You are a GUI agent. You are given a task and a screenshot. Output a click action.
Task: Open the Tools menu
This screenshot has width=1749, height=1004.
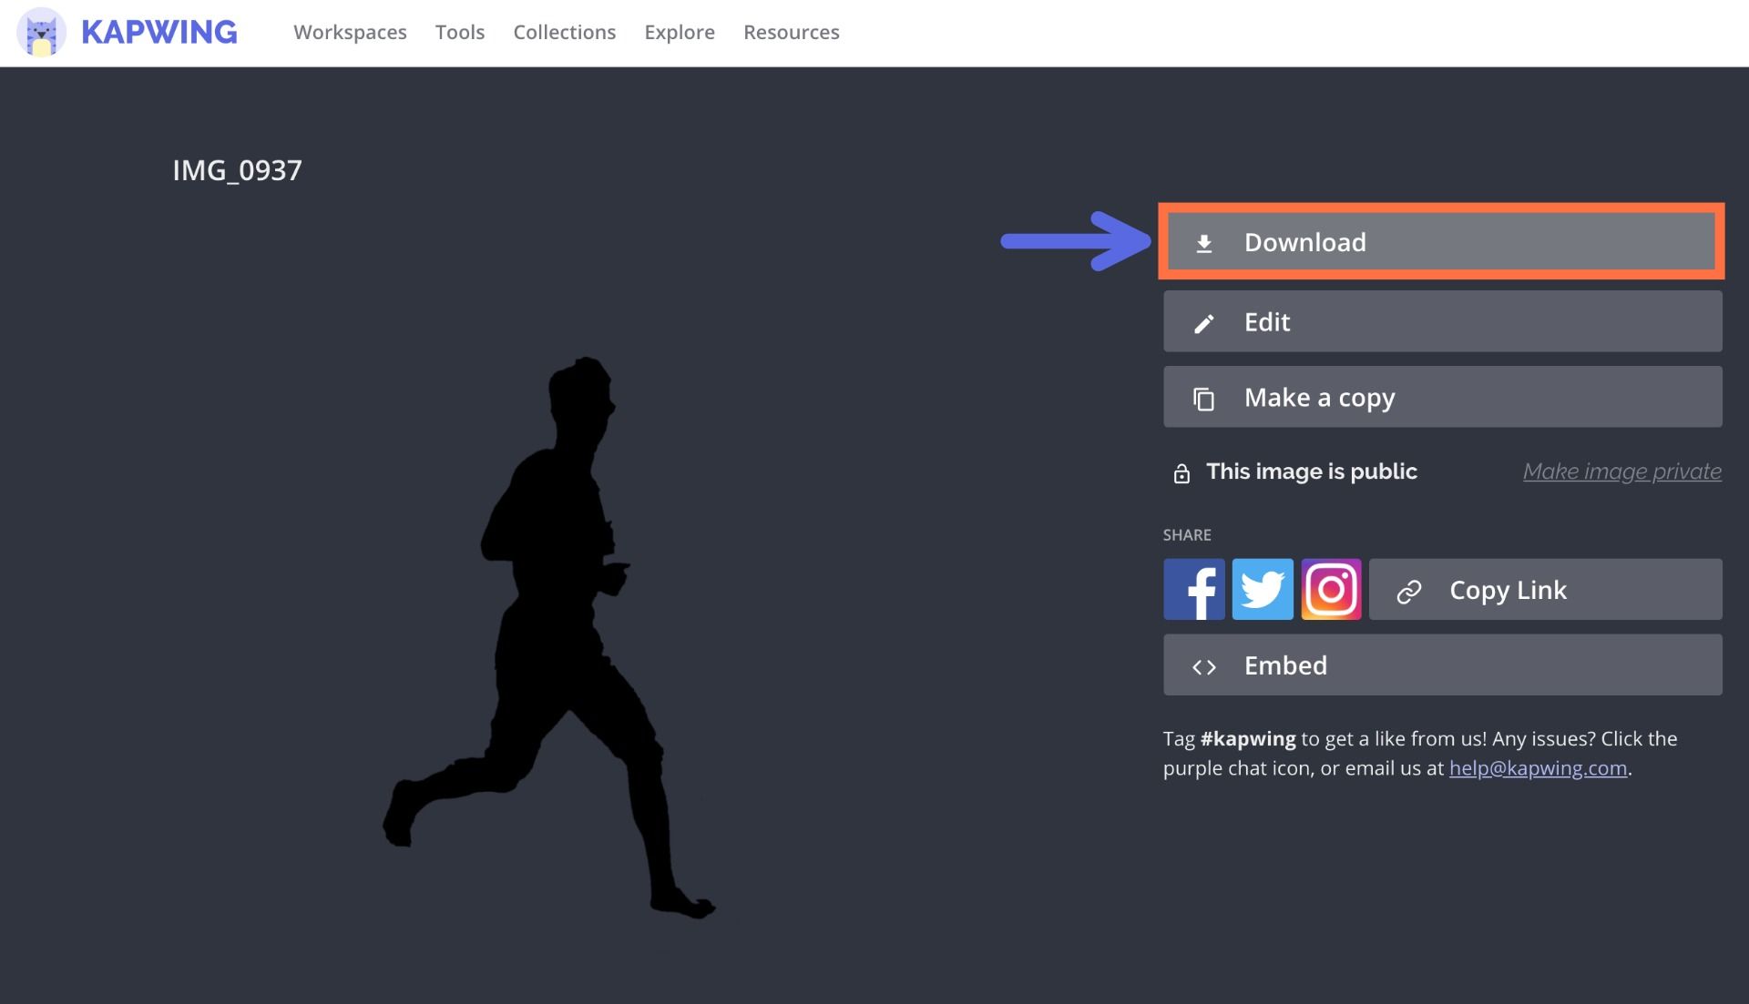click(459, 33)
